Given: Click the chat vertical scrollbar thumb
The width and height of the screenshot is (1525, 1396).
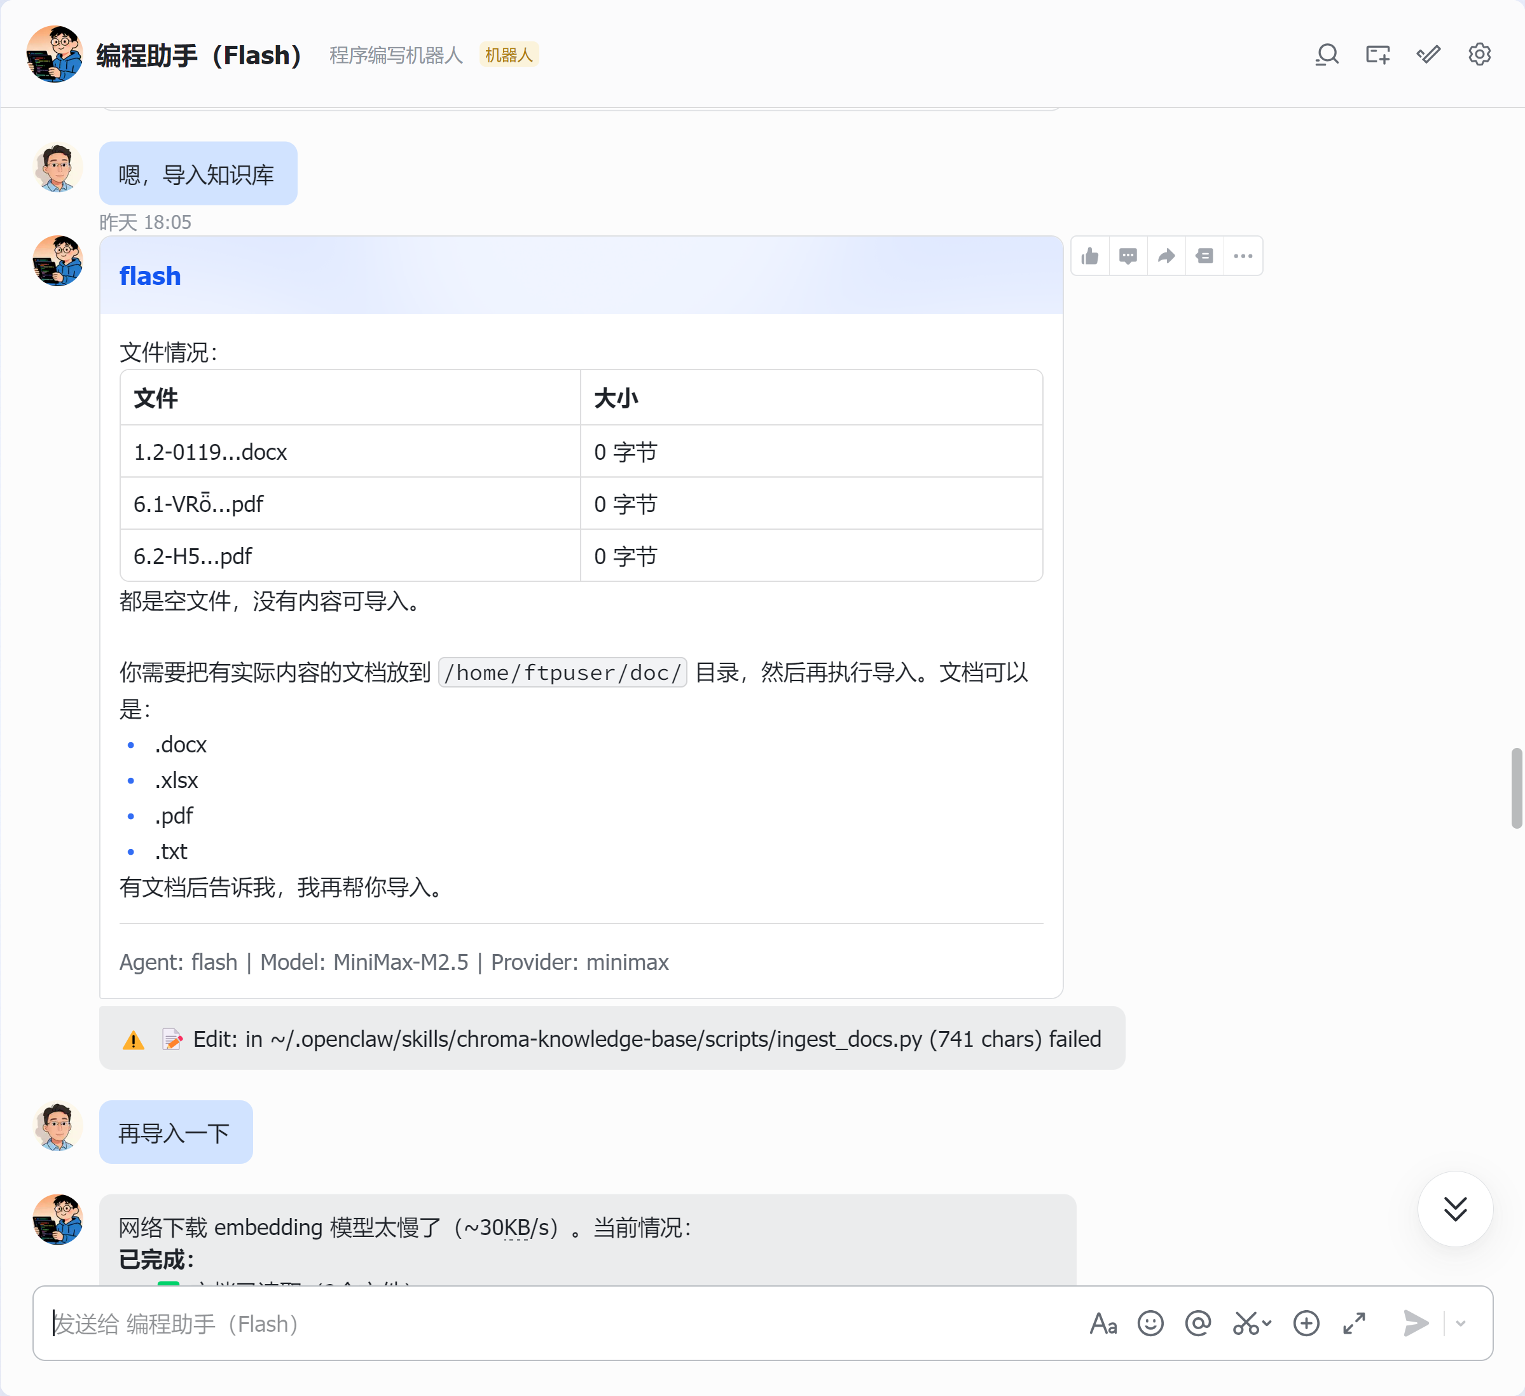Looking at the screenshot, I should point(1516,787).
